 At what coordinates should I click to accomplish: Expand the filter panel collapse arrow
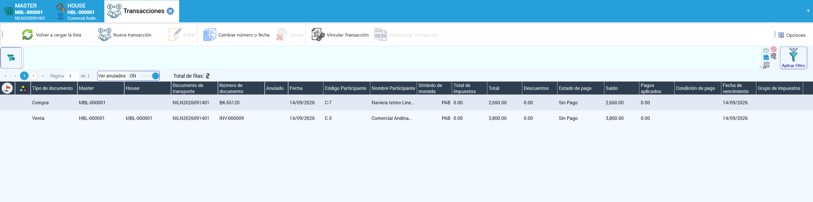(760, 67)
